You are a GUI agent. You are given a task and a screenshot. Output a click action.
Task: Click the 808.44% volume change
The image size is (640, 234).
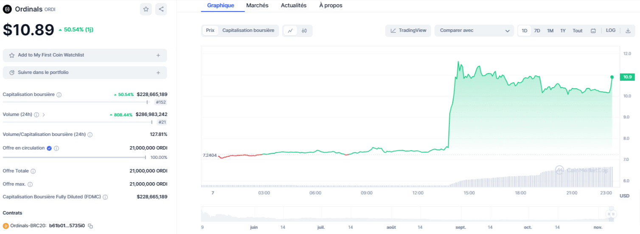pyautogui.click(x=121, y=115)
